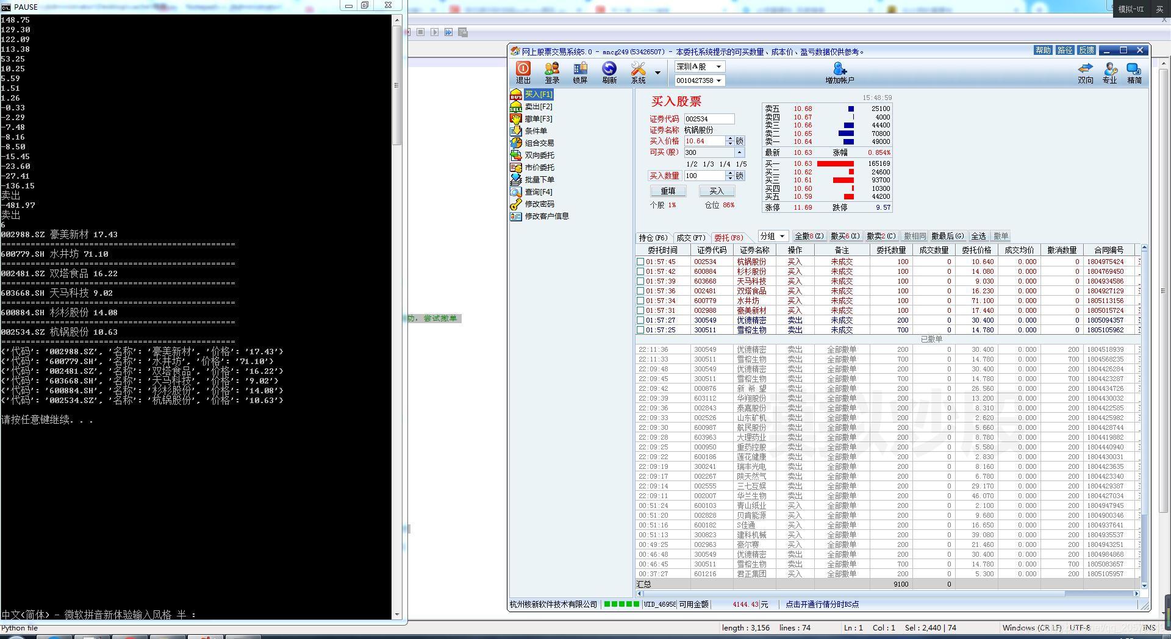Tick checkbox for 杭锅股份 order row
This screenshot has width=1171, height=639.
640,262
